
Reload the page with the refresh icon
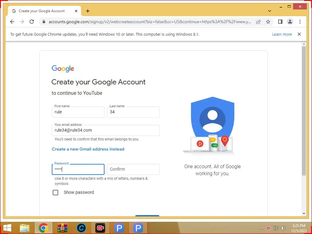(x=32, y=22)
